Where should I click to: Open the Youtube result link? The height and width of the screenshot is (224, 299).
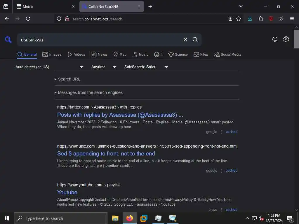click(67, 192)
